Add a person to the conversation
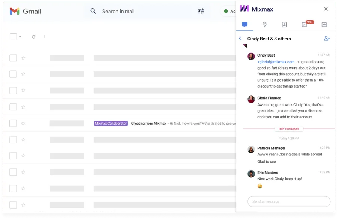The height and width of the screenshot is (219, 338). click(327, 39)
